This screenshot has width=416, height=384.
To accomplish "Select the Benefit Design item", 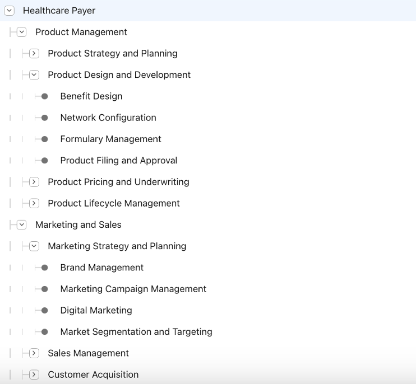I will tap(91, 96).
